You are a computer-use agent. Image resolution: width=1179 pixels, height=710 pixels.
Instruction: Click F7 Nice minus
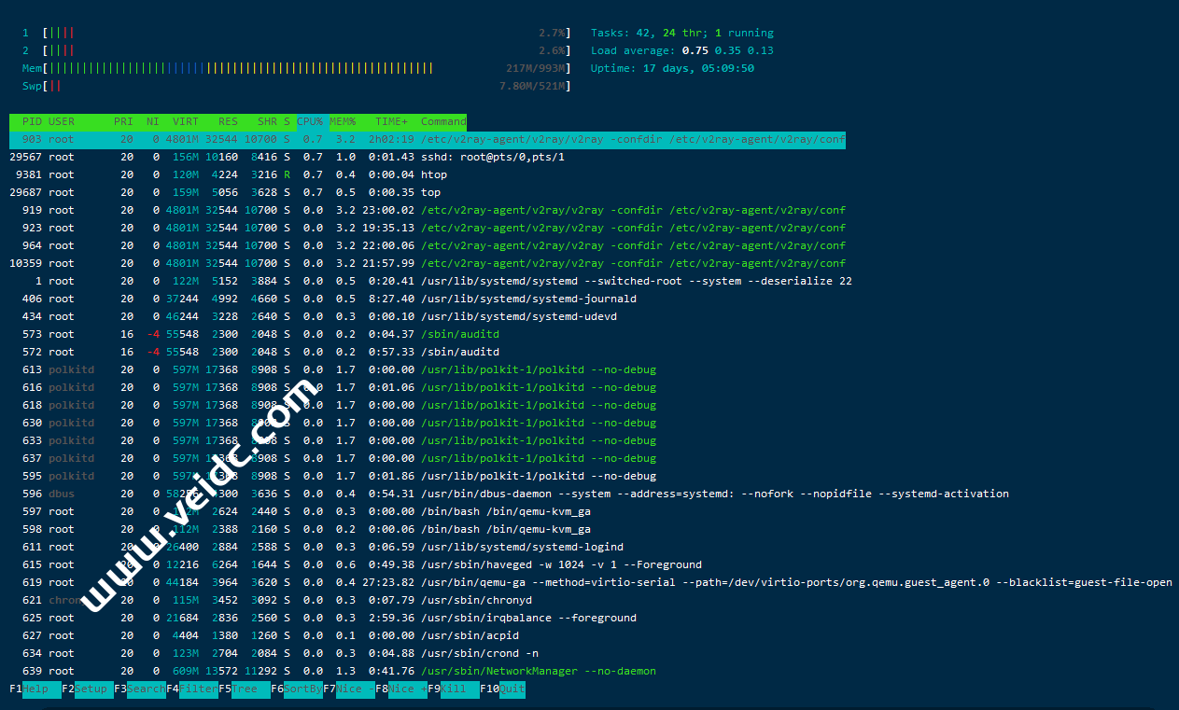349,689
